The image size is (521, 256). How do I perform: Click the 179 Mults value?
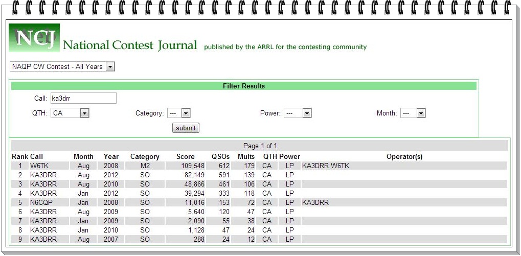point(249,166)
